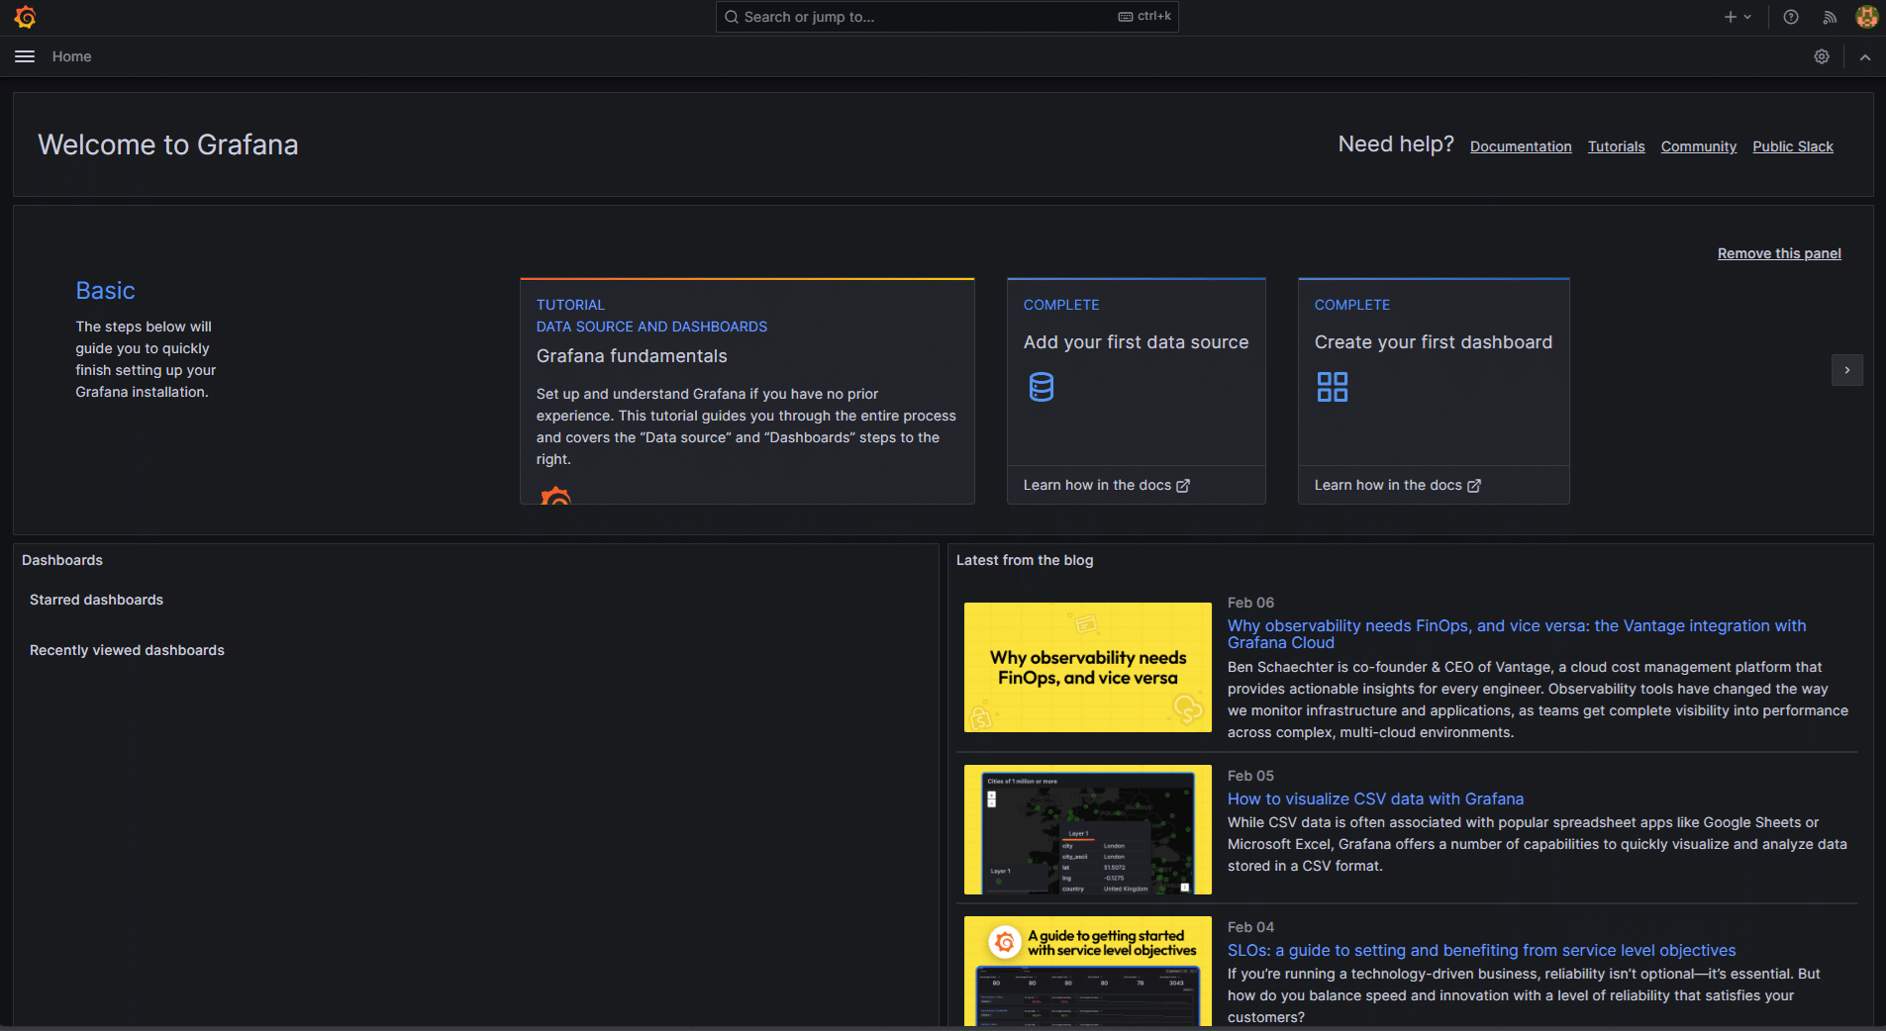Click Grafana logo in fundamentals tutorial card
Viewport: 1886px width, 1031px height.
556,495
